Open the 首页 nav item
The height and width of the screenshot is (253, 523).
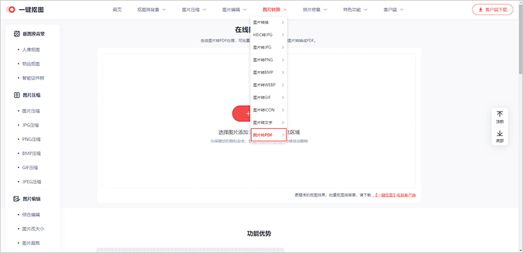pos(117,10)
